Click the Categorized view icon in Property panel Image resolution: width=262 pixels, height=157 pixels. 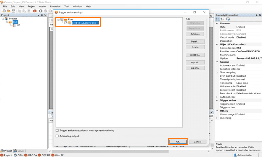coord(218,19)
